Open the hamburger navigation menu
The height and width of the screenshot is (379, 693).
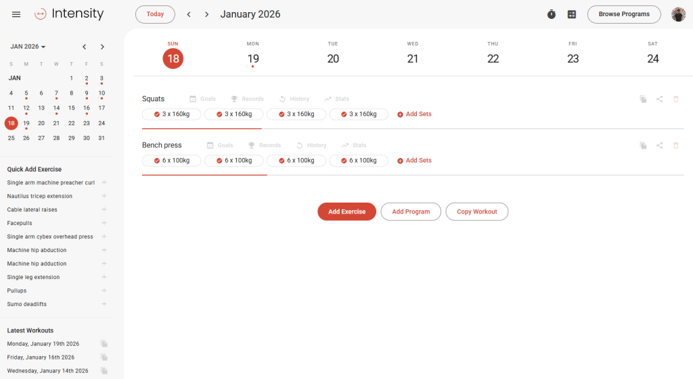16,14
